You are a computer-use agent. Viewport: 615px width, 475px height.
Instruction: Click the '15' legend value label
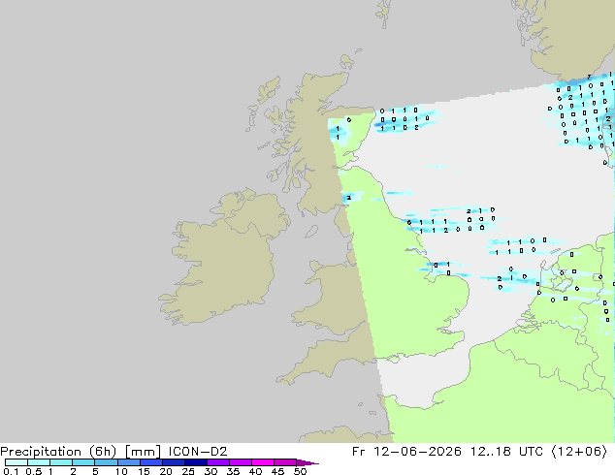point(144,471)
